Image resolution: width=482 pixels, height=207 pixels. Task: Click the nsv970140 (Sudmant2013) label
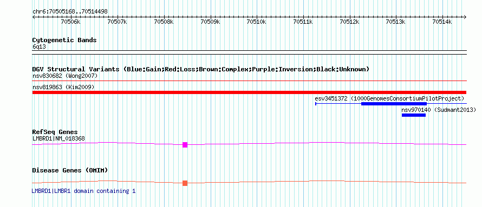coord(439,110)
